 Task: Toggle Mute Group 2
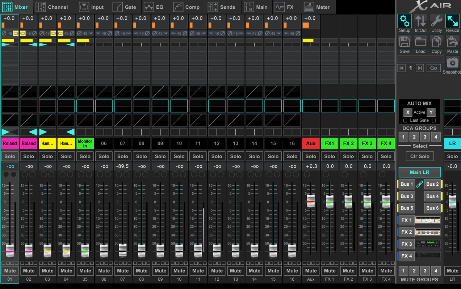click(x=414, y=271)
